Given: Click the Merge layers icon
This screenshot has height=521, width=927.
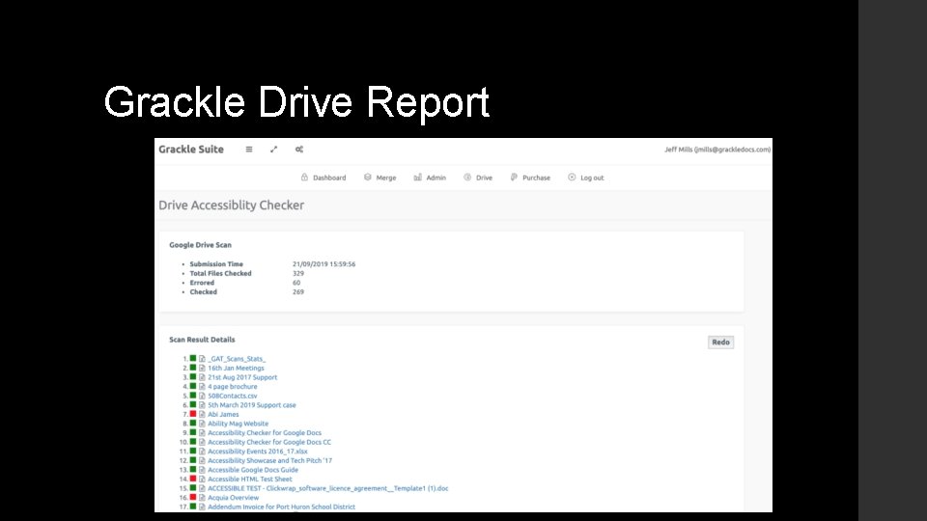Looking at the screenshot, I should tap(368, 178).
